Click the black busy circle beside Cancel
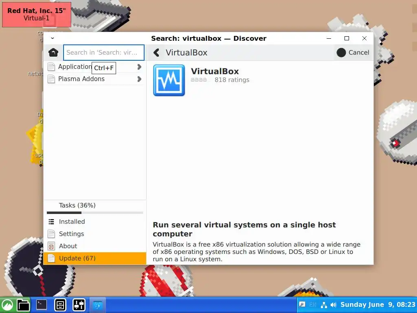 click(x=341, y=53)
